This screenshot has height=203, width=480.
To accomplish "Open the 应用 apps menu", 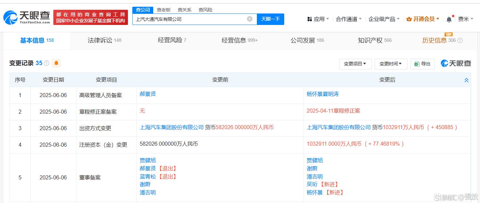I will (318, 19).
